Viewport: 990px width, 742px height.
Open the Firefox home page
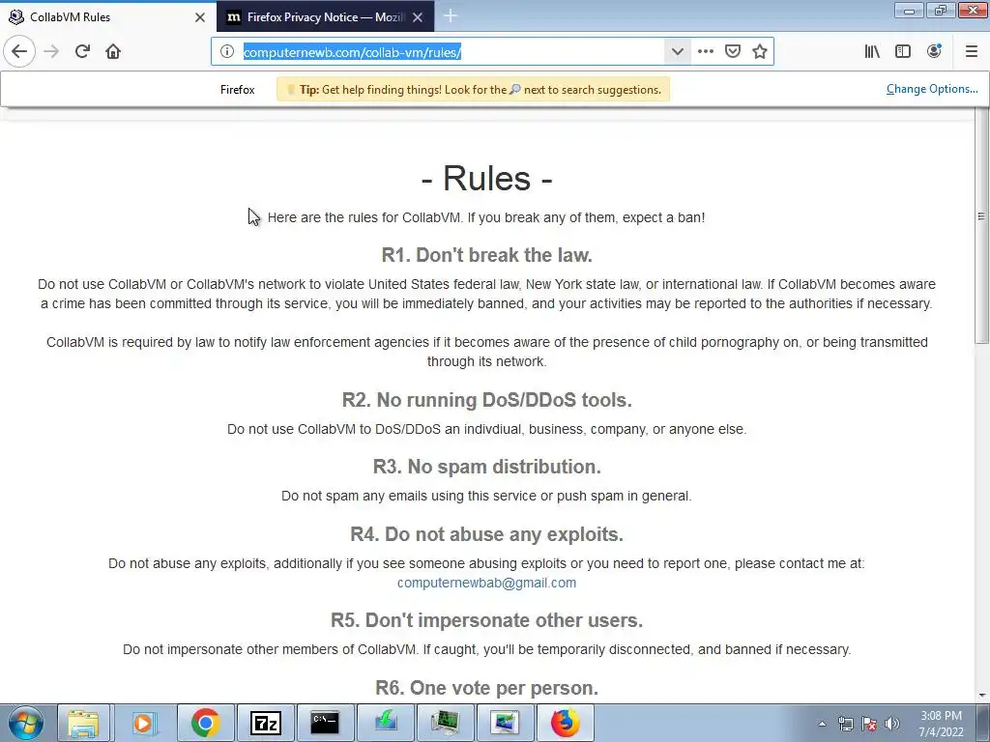113,51
